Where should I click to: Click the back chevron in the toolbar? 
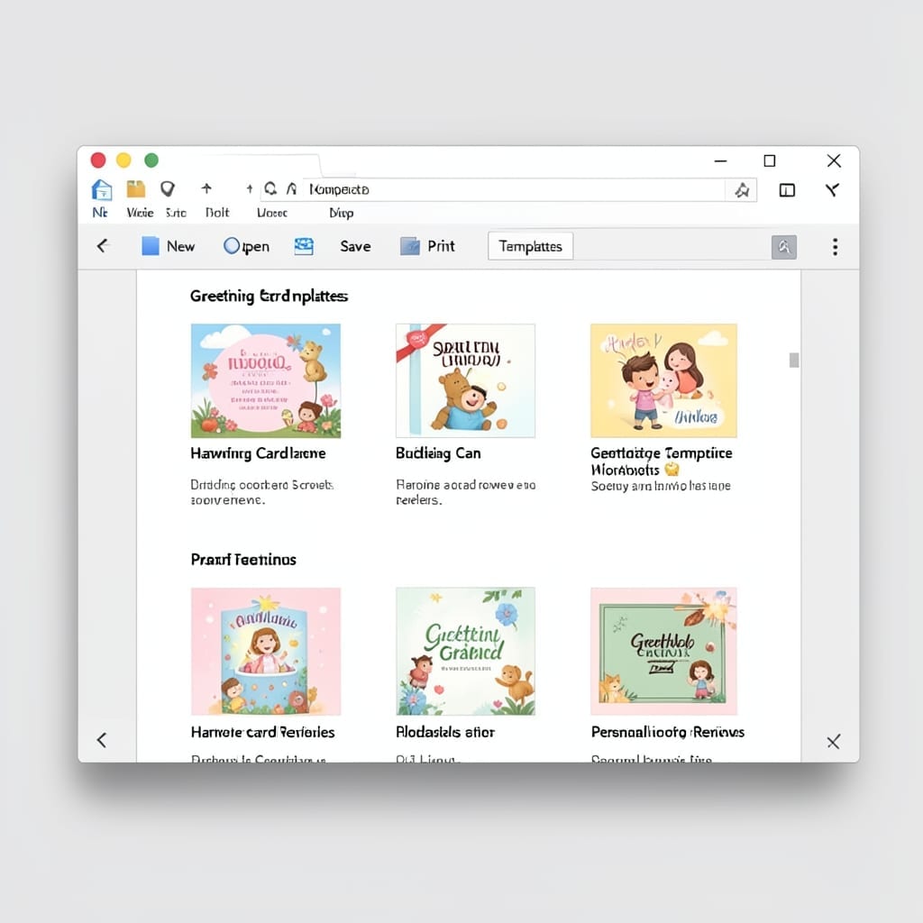[103, 245]
